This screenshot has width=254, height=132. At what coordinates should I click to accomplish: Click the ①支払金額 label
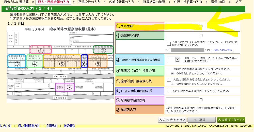[140, 26]
